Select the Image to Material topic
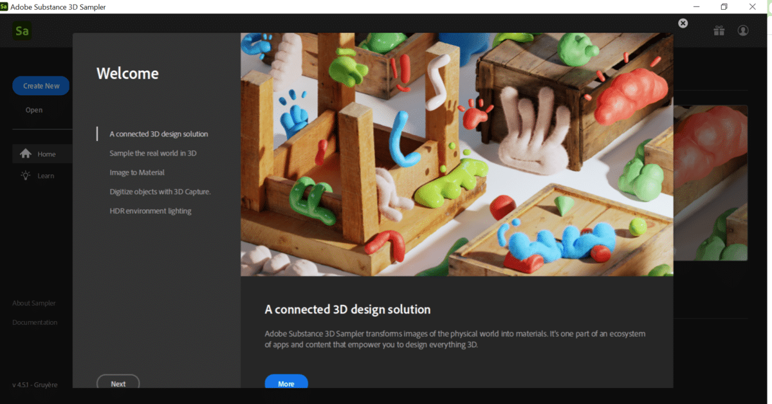Image resolution: width=772 pixels, height=404 pixels. click(137, 172)
